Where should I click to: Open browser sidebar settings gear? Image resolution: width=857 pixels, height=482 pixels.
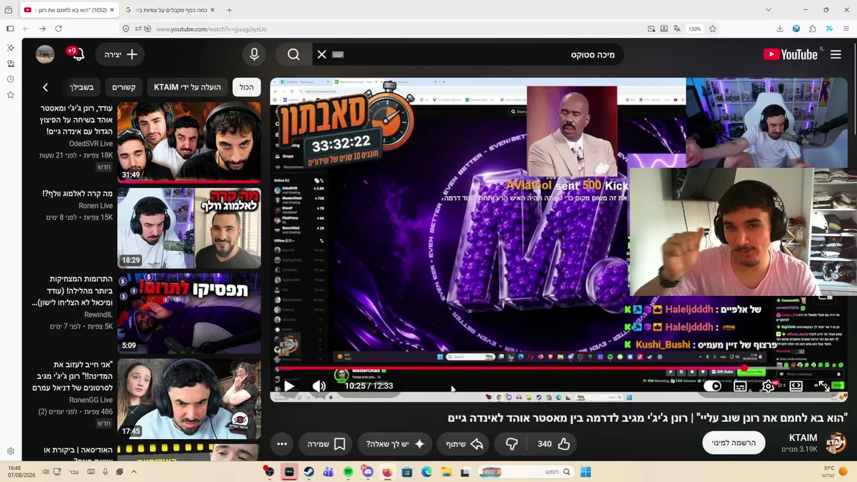10,451
